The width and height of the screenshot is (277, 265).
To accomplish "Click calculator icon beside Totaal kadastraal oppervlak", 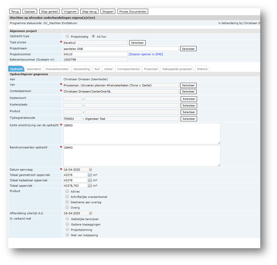I will (90, 180).
